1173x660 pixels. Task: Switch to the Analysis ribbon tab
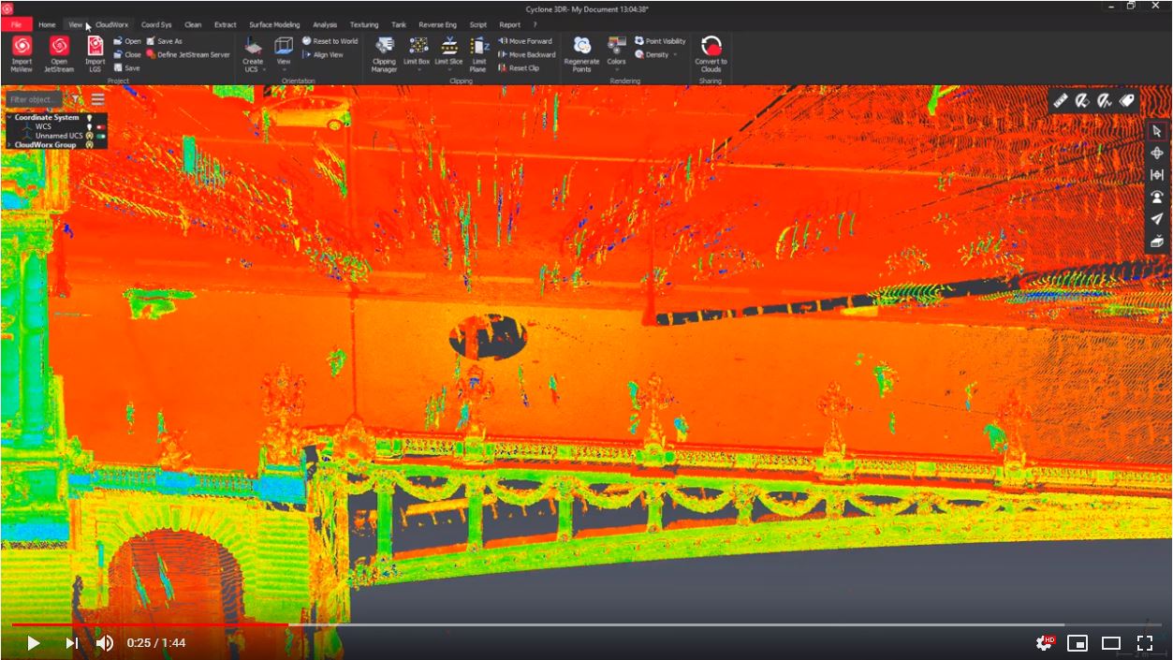[325, 25]
